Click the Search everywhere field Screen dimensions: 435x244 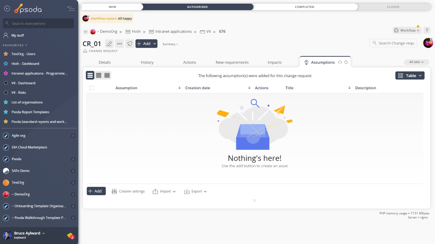pos(39,23)
